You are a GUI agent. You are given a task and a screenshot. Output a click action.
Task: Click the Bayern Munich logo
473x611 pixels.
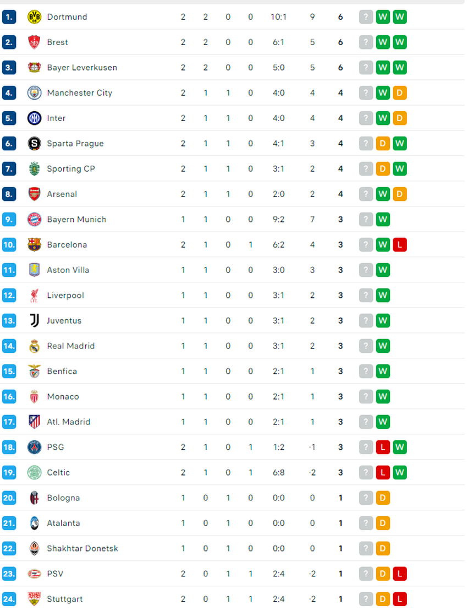coord(35,219)
